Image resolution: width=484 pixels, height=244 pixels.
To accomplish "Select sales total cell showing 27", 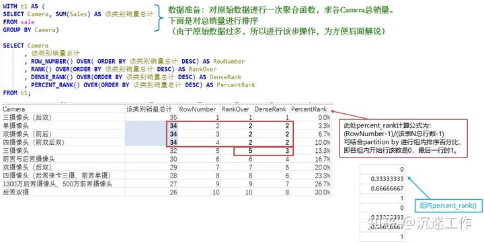I will (151, 184).
